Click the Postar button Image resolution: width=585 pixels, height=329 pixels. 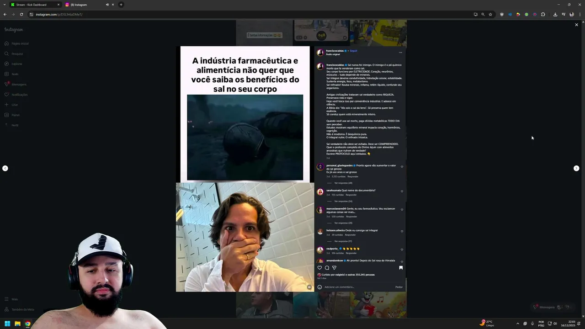click(x=399, y=287)
